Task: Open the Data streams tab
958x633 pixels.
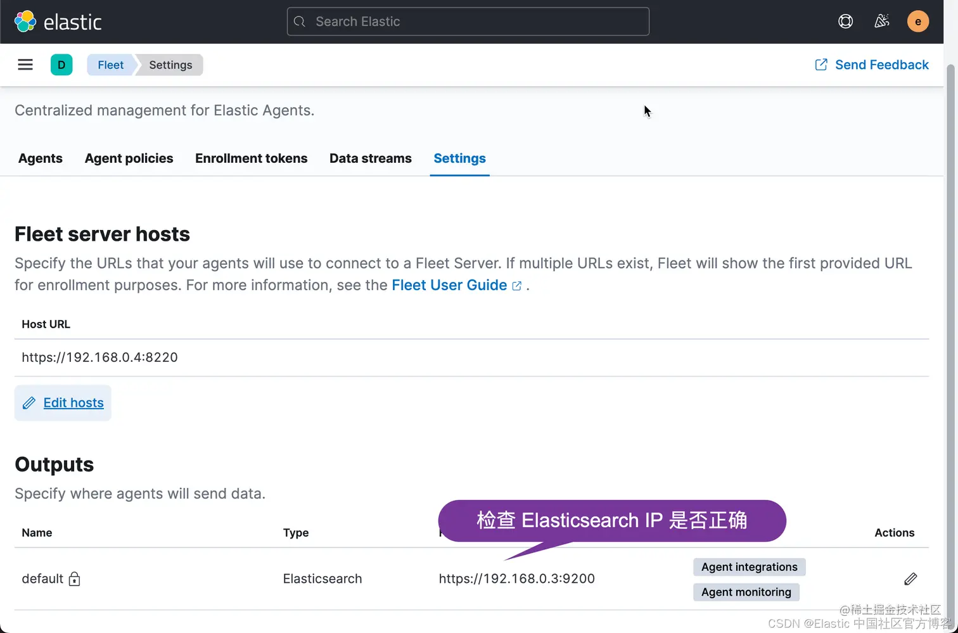Action: (371, 158)
